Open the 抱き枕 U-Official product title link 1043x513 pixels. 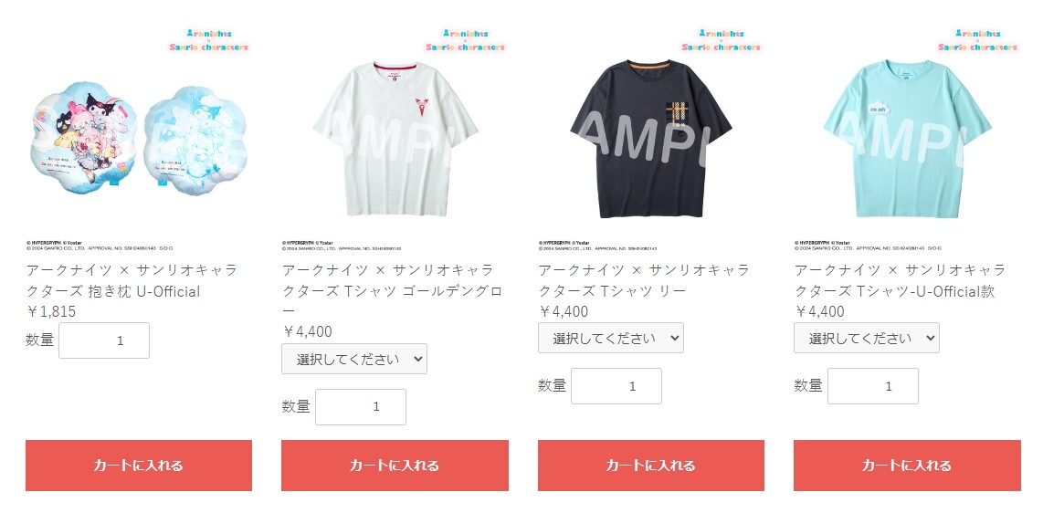point(132,280)
